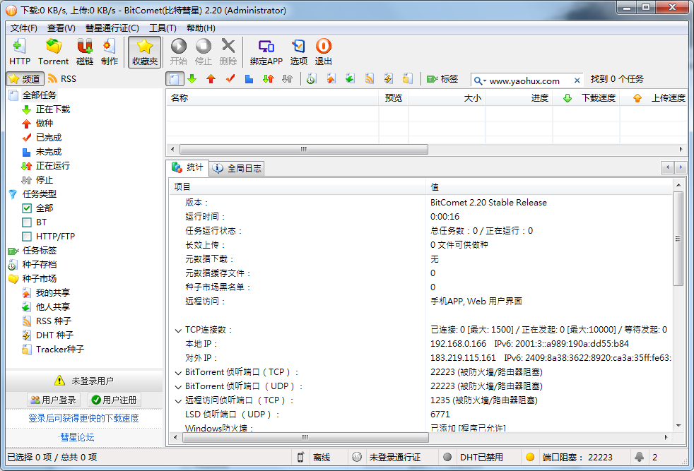Toggle the 收藏夹 favorites button
This screenshot has width=694, height=471.
144,52
